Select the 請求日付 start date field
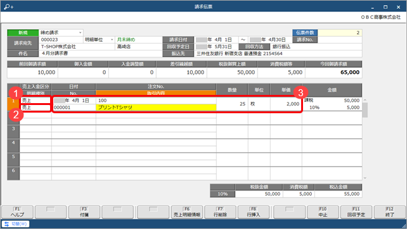This screenshot has height=229, width=407. (216, 40)
